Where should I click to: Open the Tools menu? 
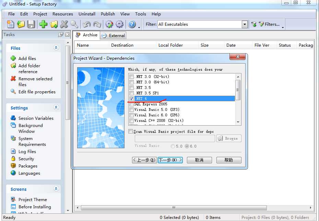point(141,14)
